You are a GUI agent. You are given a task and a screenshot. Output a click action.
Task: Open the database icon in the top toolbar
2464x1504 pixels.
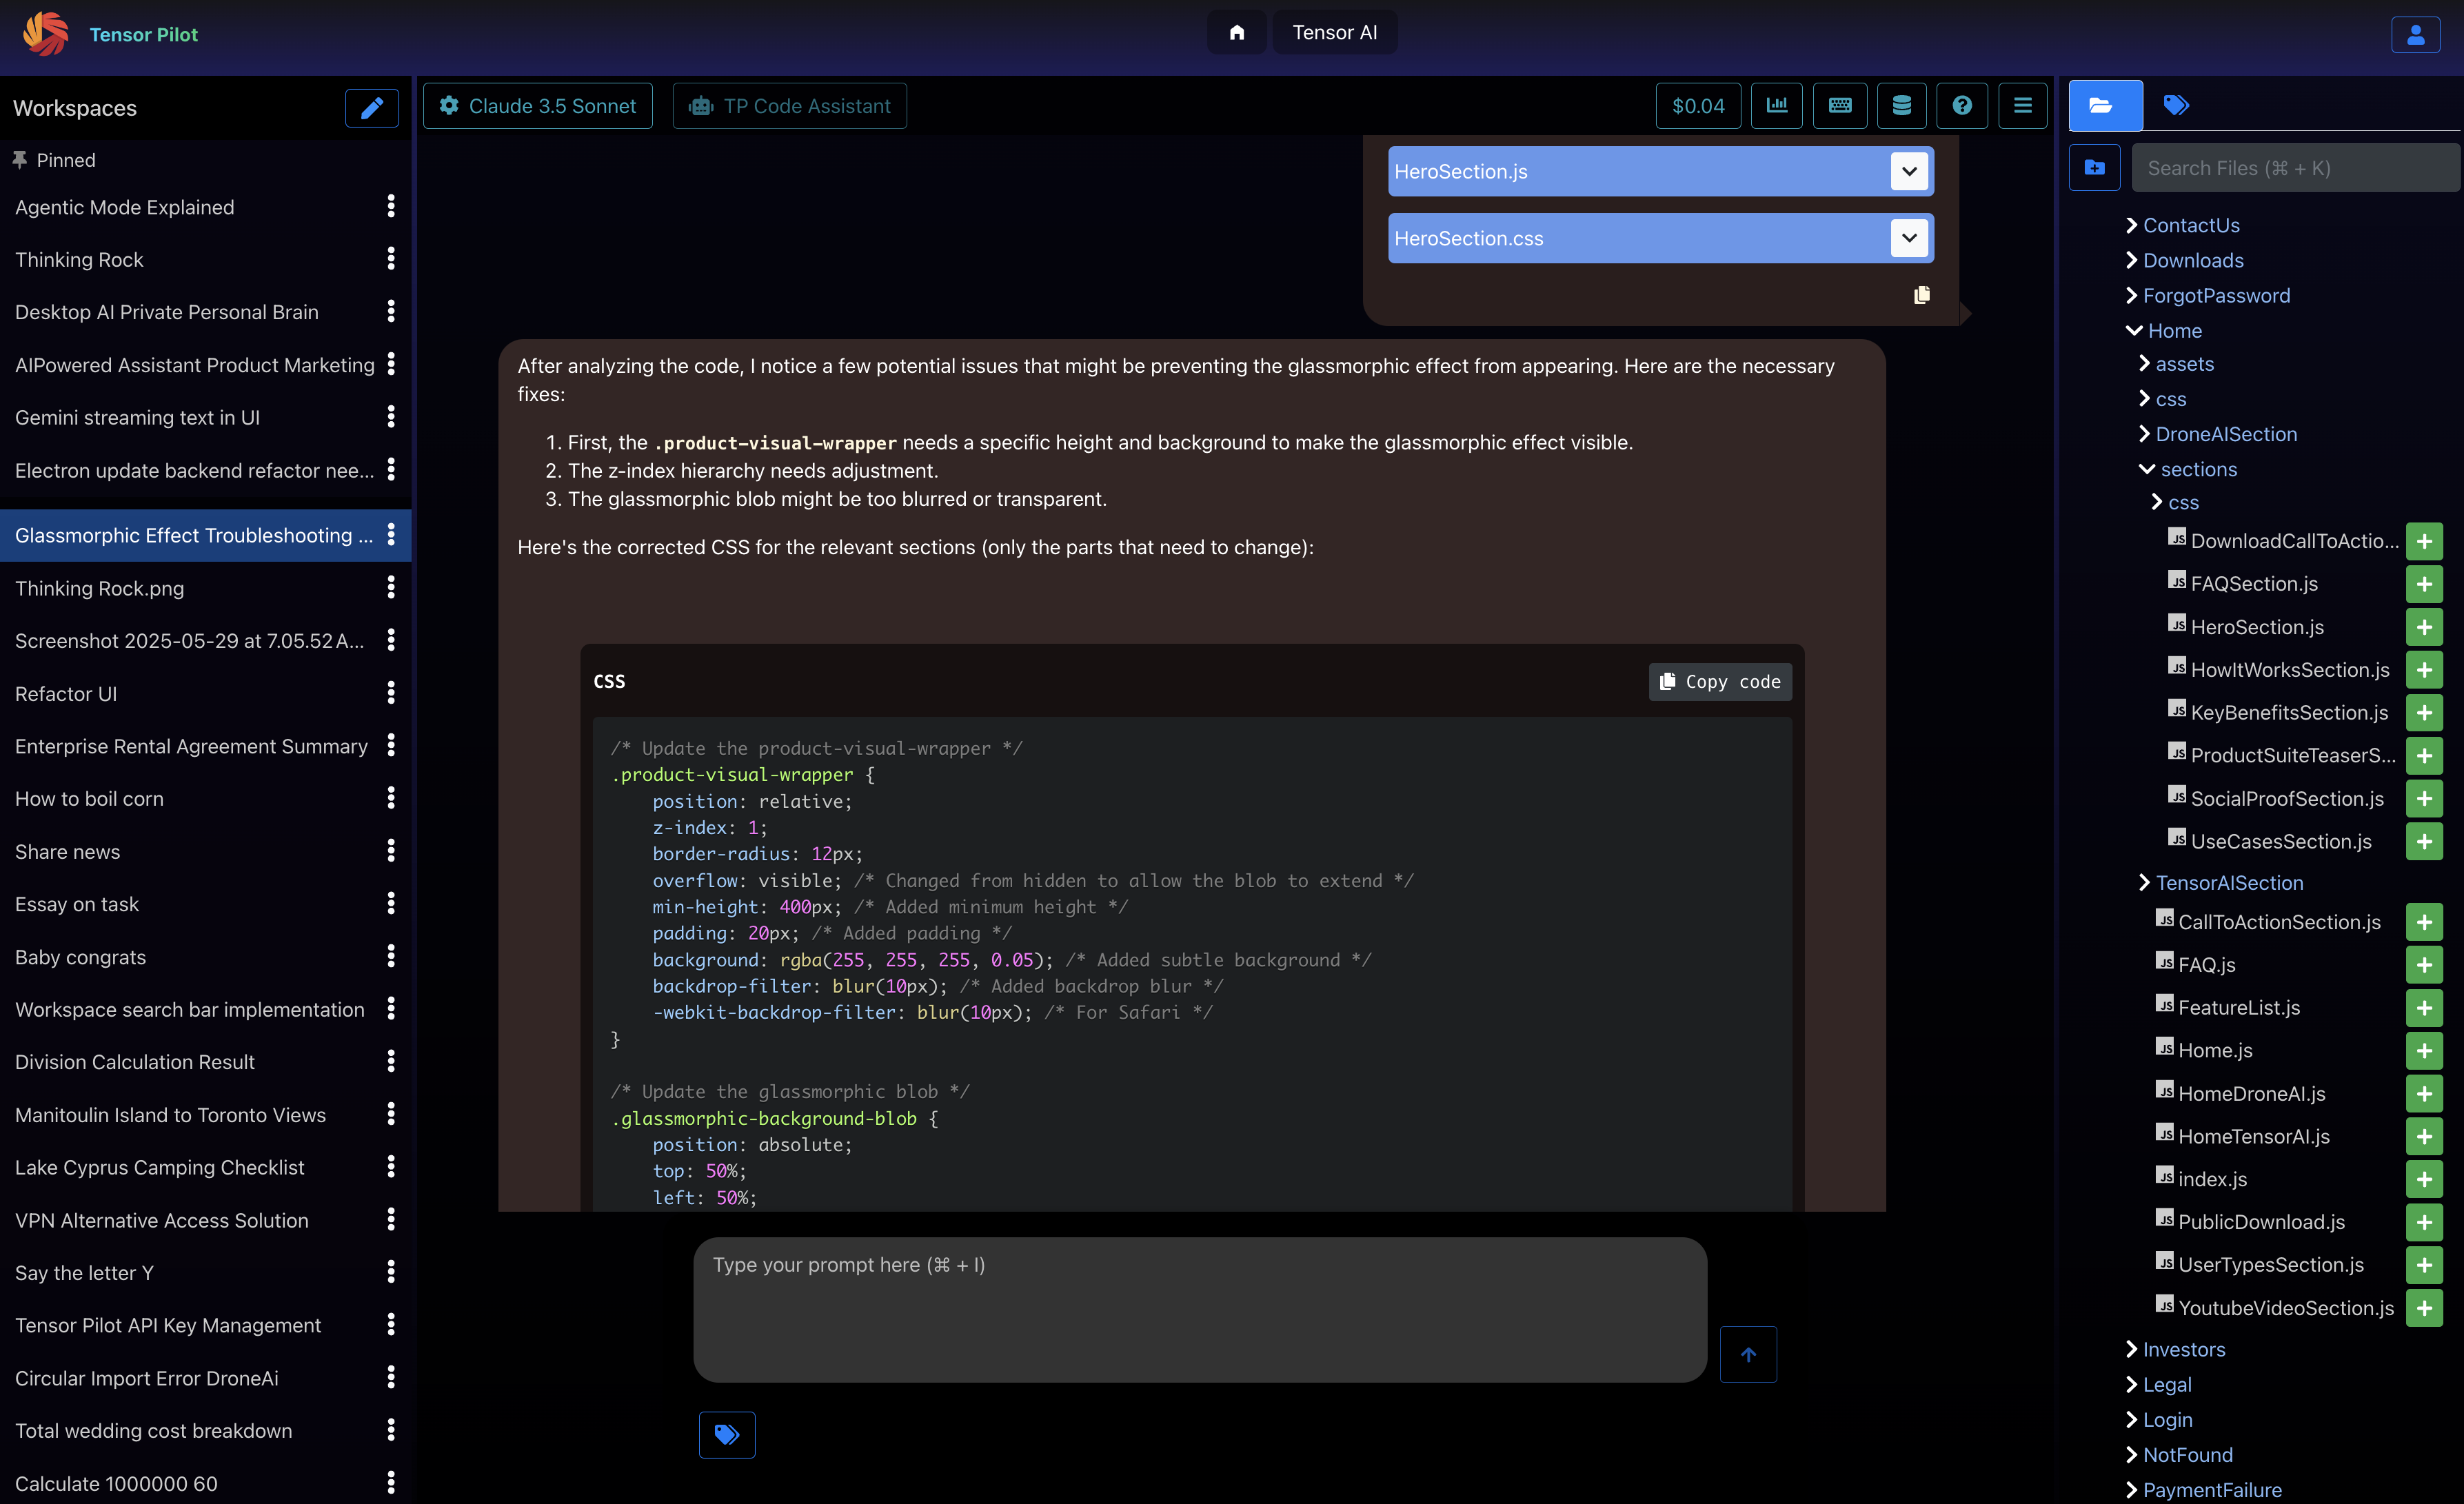click(x=1901, y=105)
